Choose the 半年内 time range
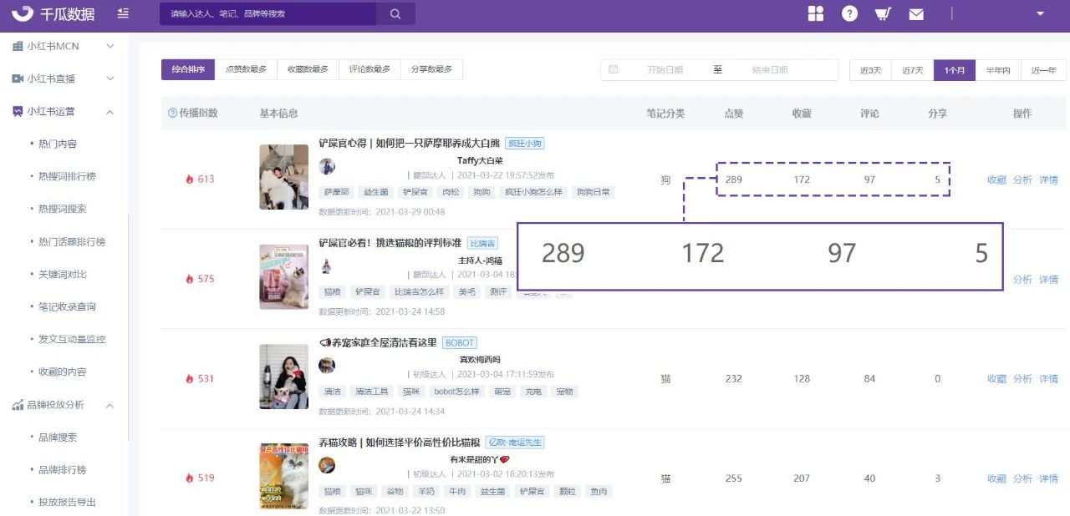 (x=998, y=70)
